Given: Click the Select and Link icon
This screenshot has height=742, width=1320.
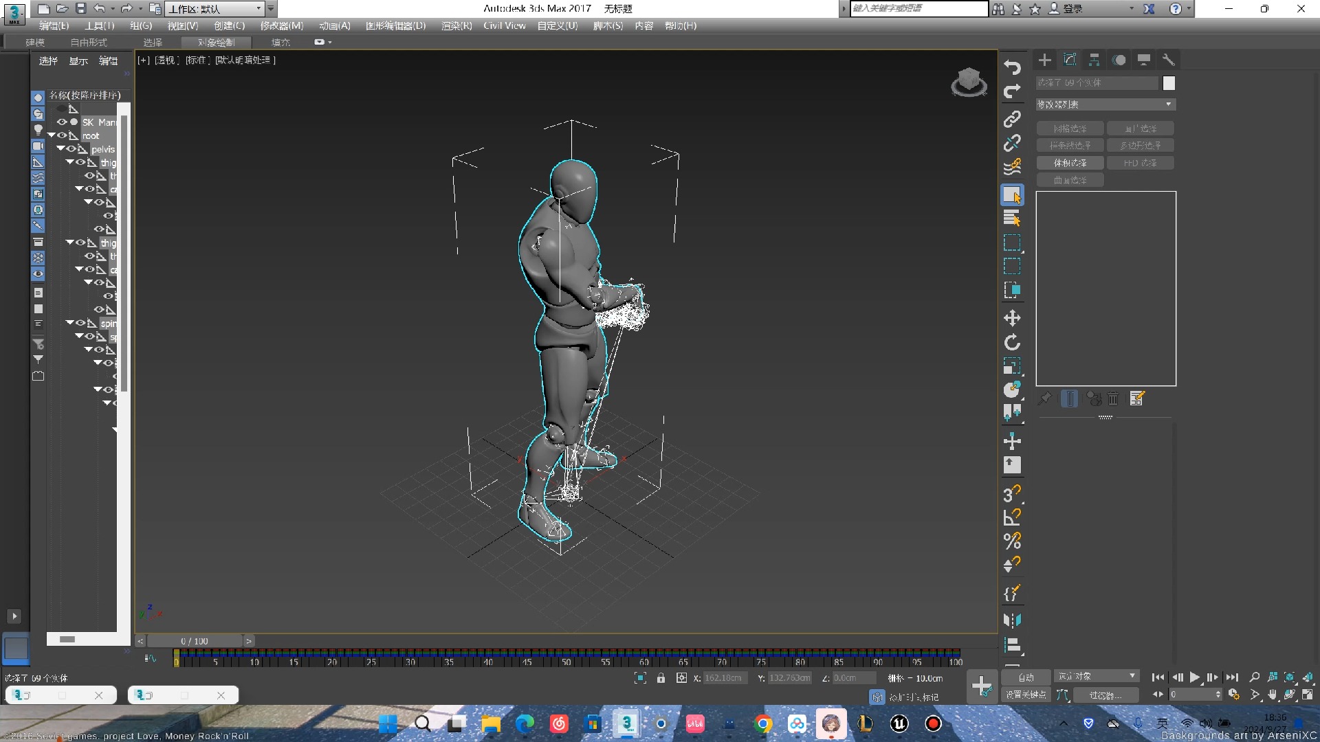Looking at the screenshot, I should (x=1011, y=119).
